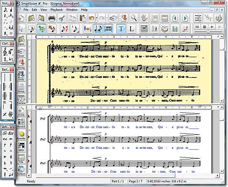Open the mixer sliders icon
This screenshot has height=187, width=228.
[198, 18]
